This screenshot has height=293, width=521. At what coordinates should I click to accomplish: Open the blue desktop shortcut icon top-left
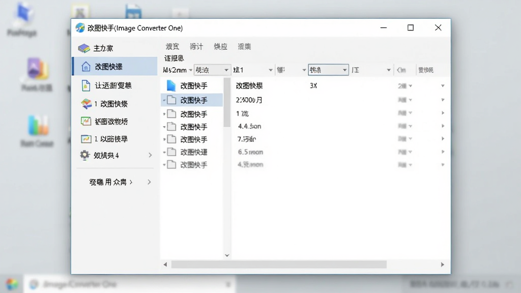[22, 13]
